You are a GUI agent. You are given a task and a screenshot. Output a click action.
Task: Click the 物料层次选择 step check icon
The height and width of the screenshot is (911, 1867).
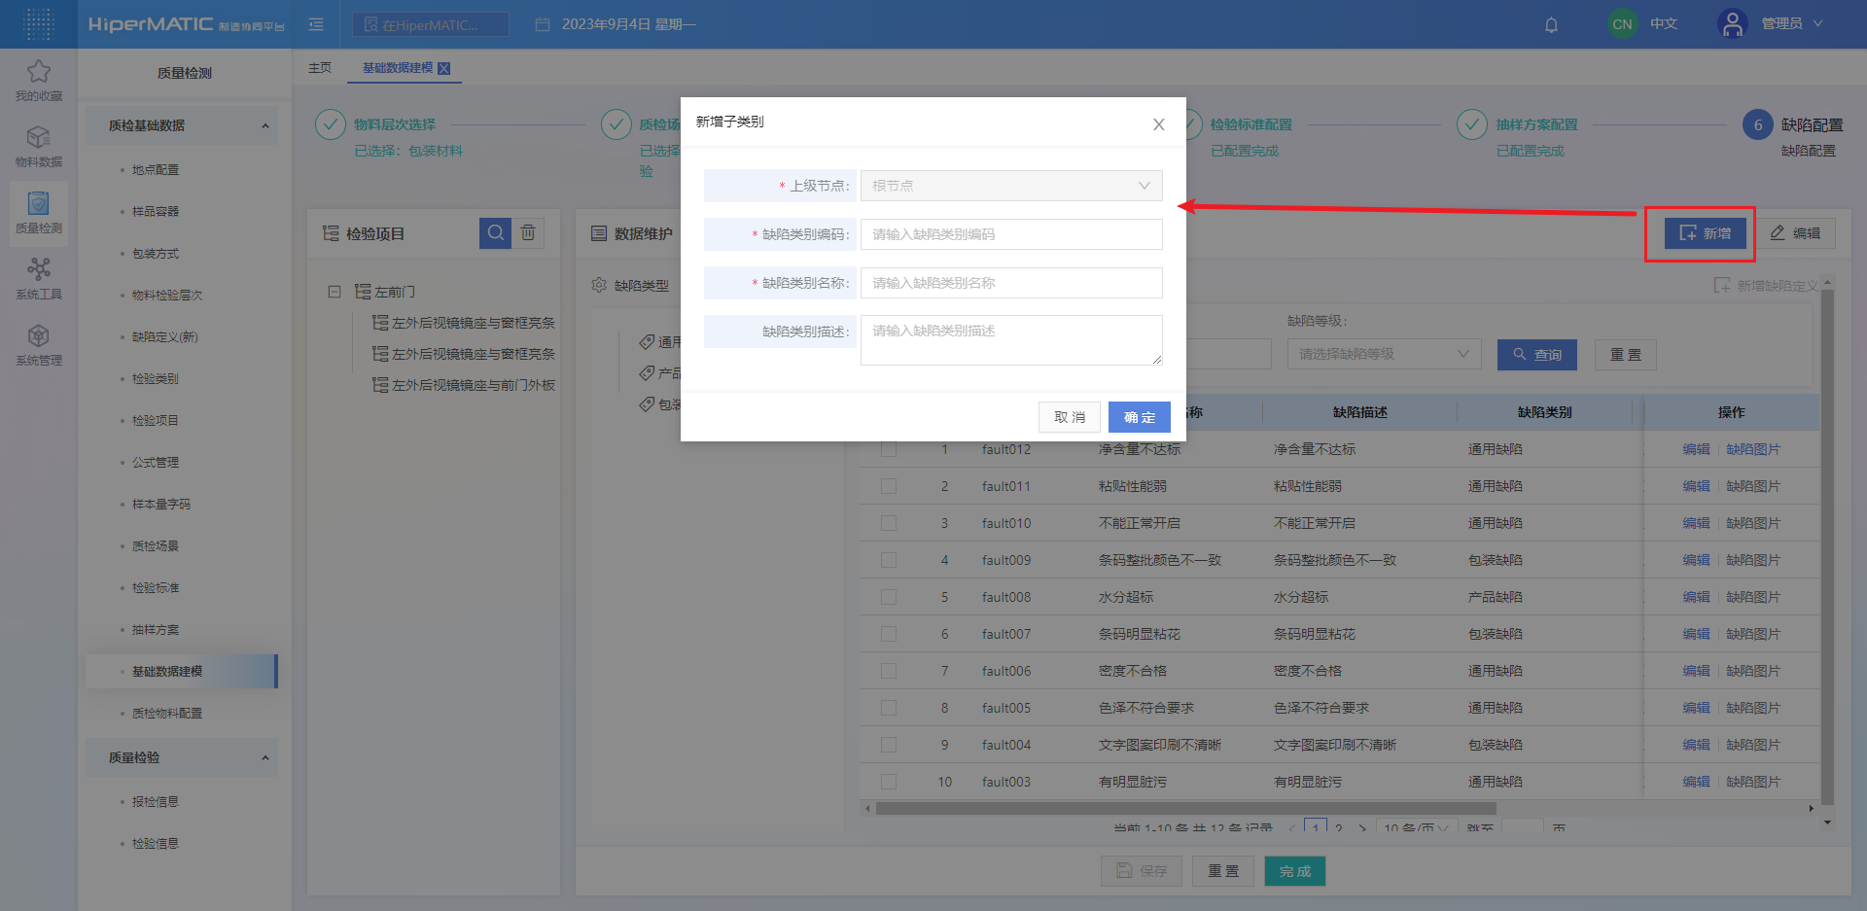[x=331, y=124]
